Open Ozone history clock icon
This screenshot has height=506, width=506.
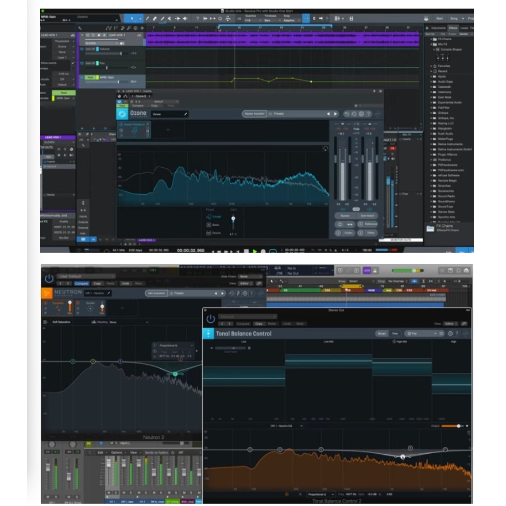(x=354, y=114)
